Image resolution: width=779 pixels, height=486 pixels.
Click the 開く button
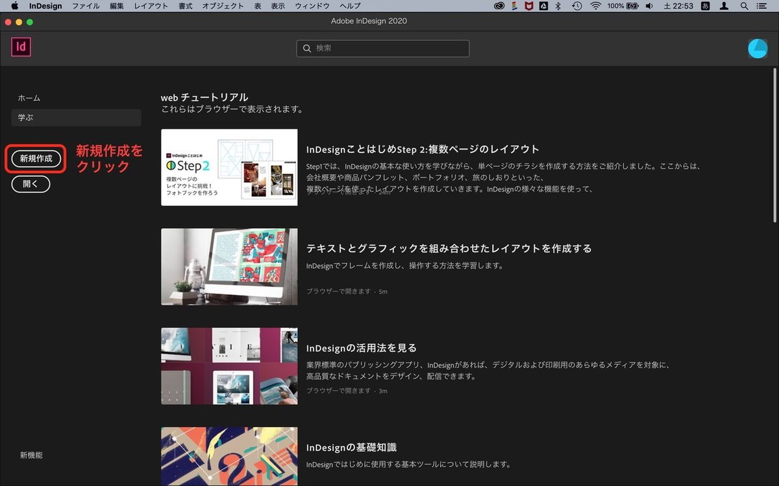coord(31,184)
